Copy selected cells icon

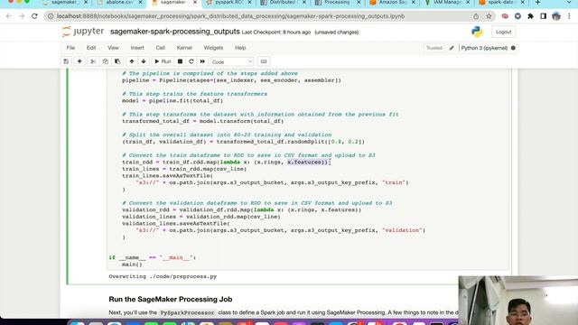[x=106, y=61]
